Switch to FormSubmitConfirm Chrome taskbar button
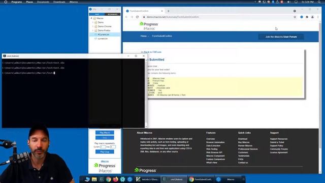 pos(201,179)
